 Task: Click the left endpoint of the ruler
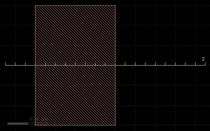pos(6,65)
